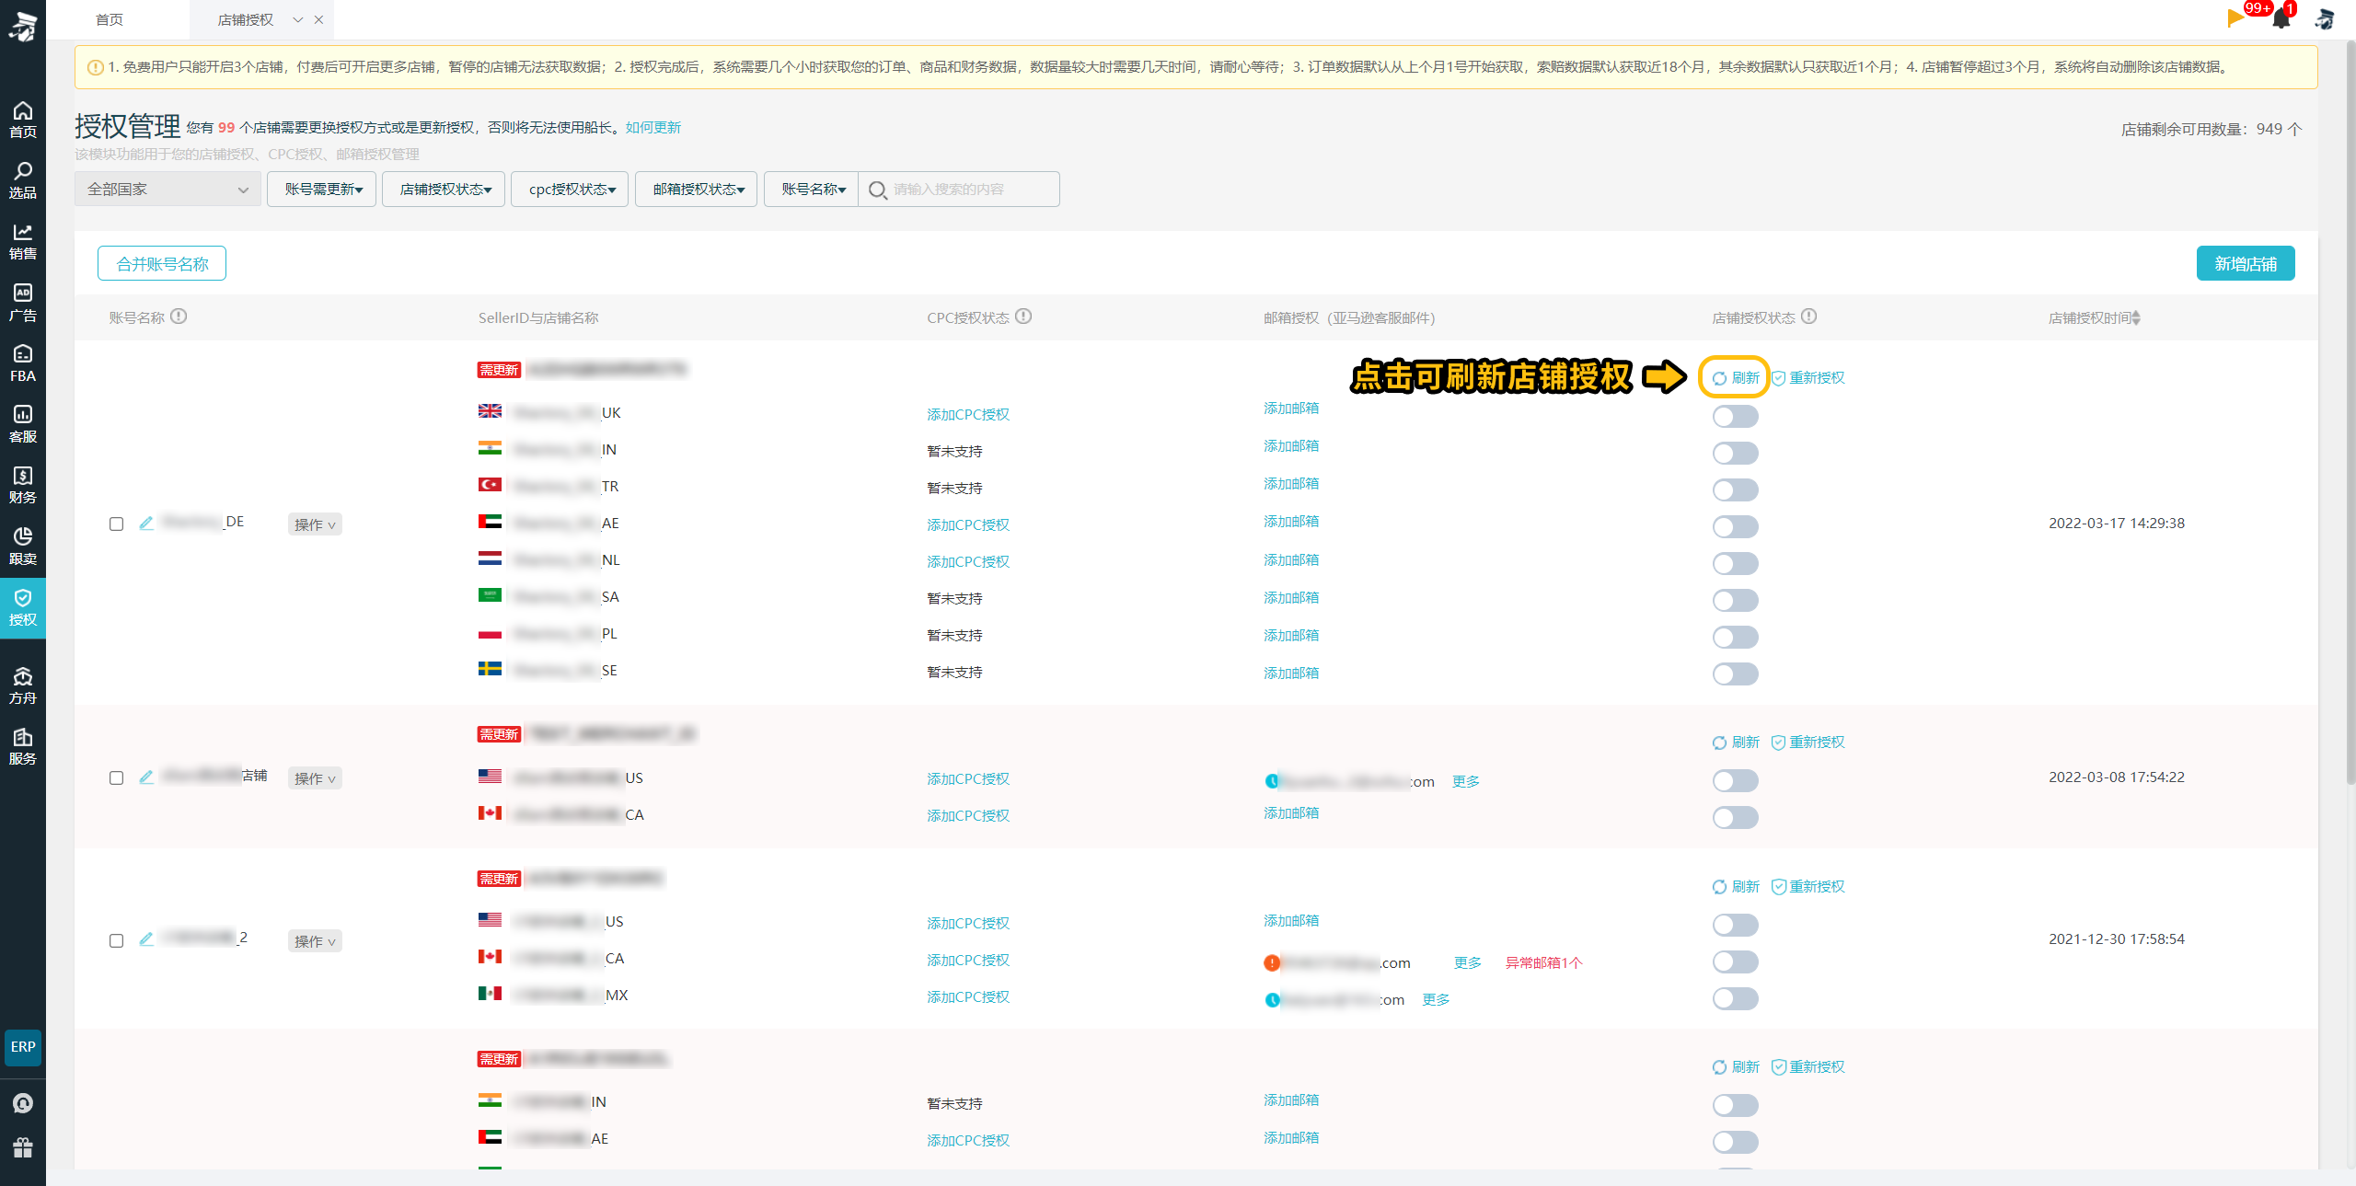Open the 邮箱授权状态 filter dropdown
2356x1186 pixels.
pyautogui.click(x=697, y=189)
